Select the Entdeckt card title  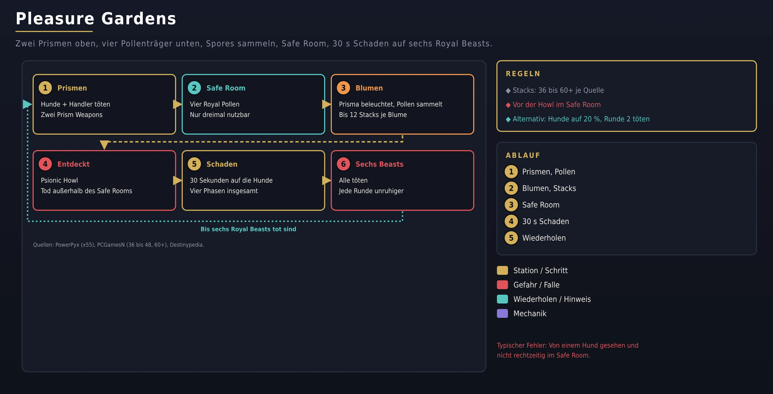tap(73, 164)
